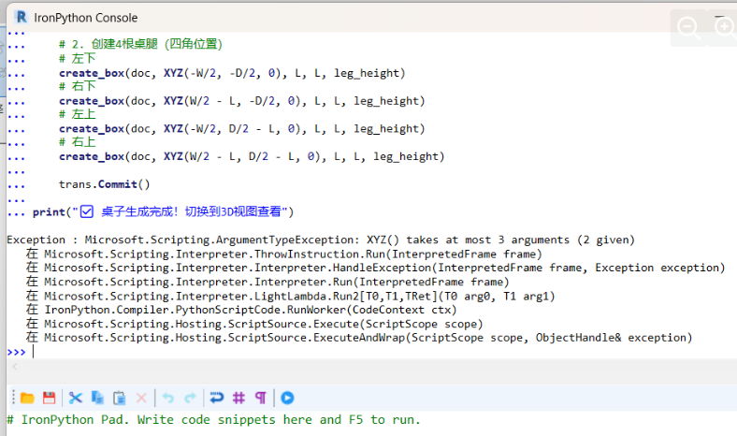Zoom out using the magnifier minus overlay
This screenshot has width=737, height=436.
click(x=688, y=28)
